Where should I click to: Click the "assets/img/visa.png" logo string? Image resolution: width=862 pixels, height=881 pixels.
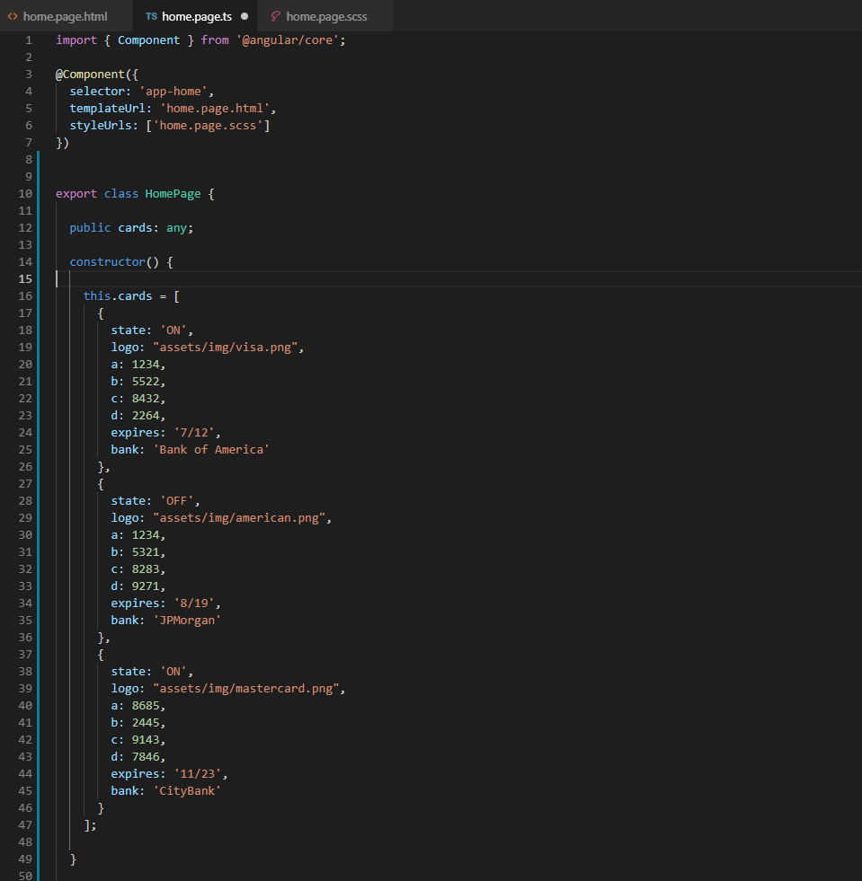[x=225, y=348]
